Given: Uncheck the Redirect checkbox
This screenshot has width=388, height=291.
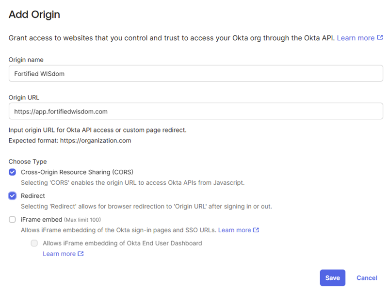Looking at the screenshot, I should [x=13, y=196].
